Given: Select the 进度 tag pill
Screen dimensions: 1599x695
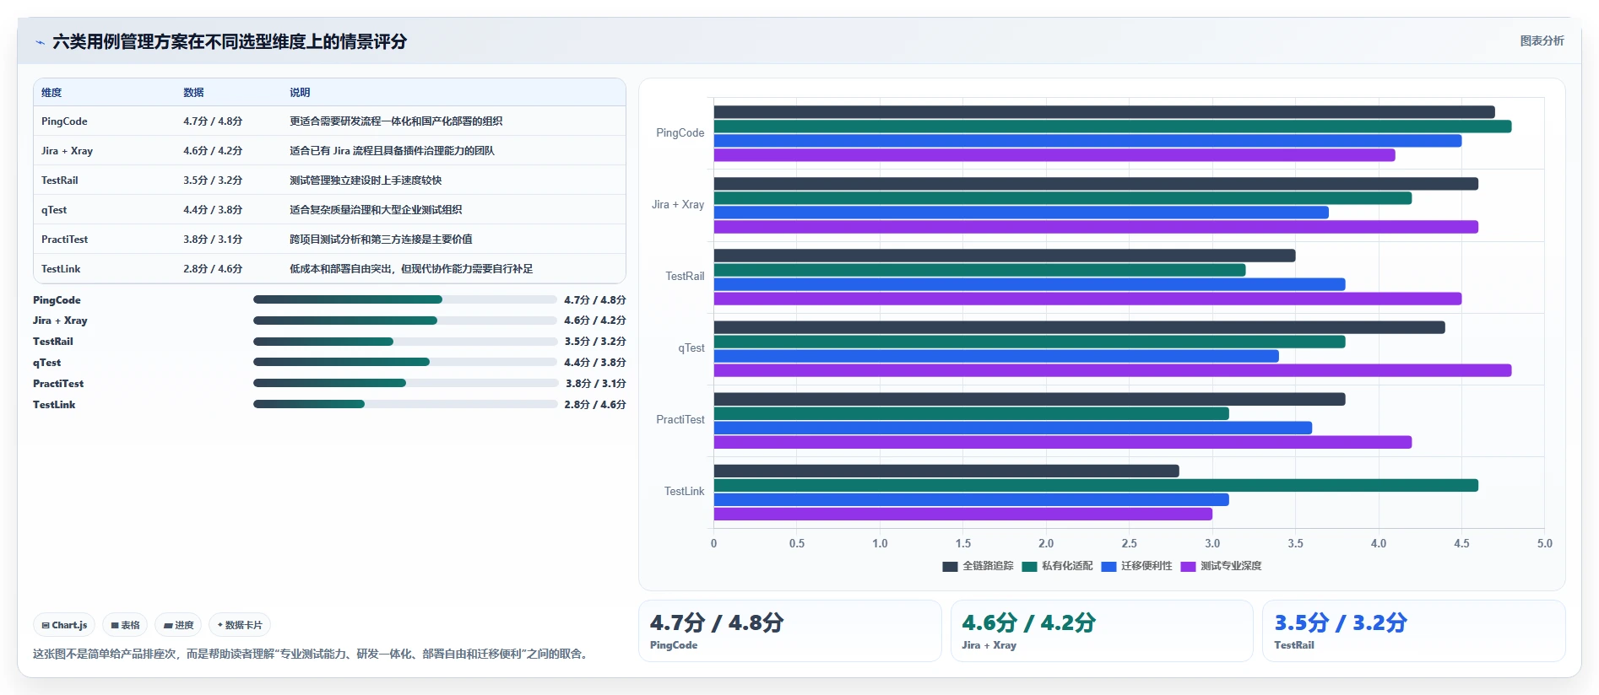Looking at the screenshot, I should [x=178, y=625].
